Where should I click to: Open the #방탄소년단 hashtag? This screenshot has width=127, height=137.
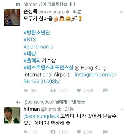(x=37, y=33)
